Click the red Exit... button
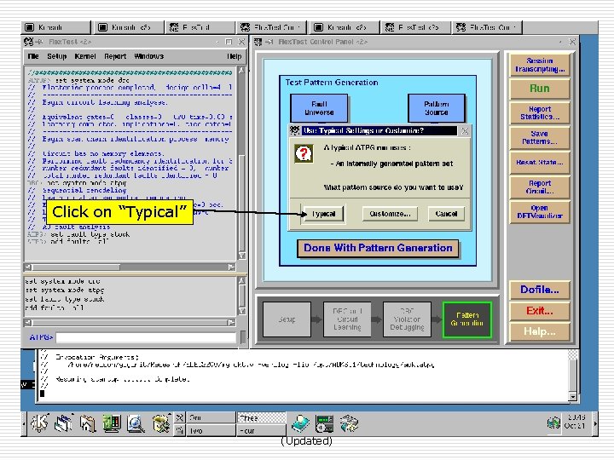Image resolution: width=614 pixels, height=460 pixels. [x=540, y=311]
